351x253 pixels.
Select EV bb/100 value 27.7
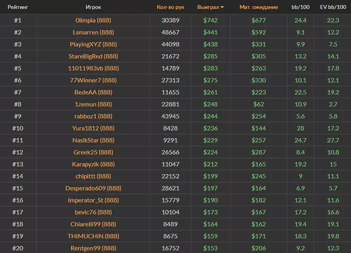(x=333, y=140)
